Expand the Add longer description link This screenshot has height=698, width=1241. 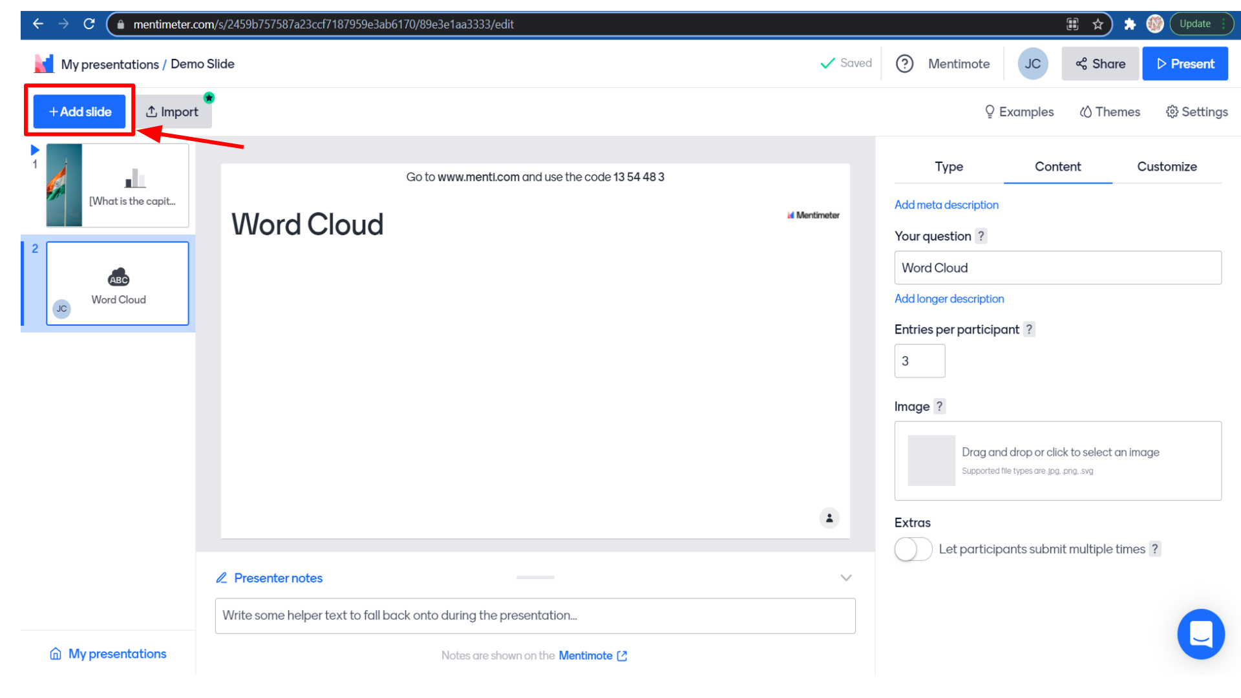pyautogui.click(x=949, y=299)
